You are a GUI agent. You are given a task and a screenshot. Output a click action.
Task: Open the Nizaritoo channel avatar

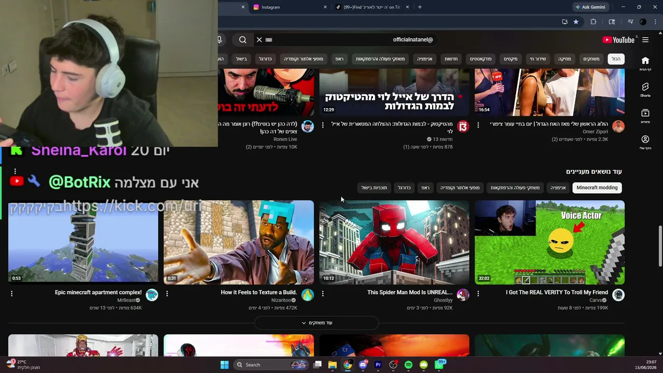point(308,295)
